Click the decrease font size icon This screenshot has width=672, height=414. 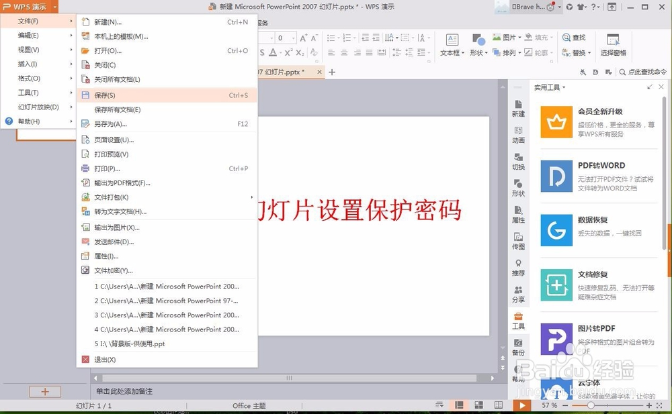click(x=314, y=38)
